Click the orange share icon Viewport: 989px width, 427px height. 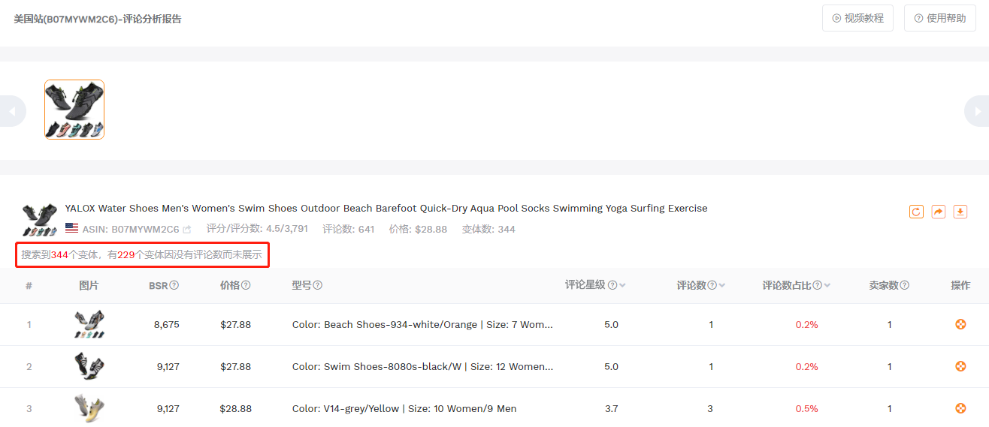click(938, 212)
